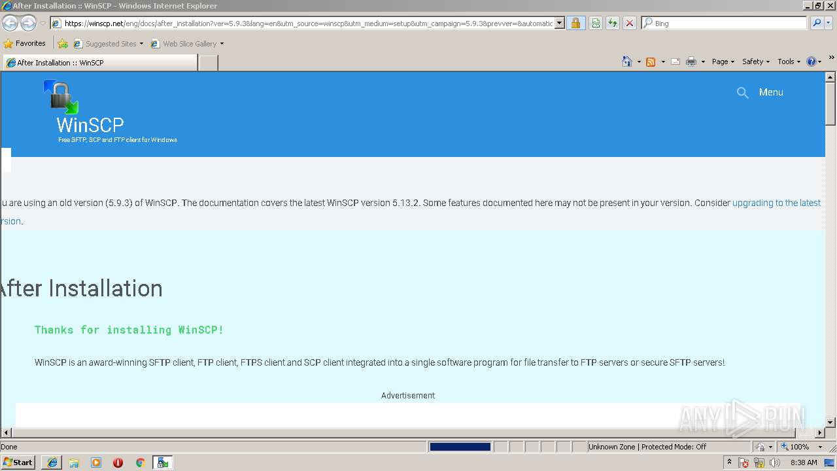Change zoom level at 100%
Viewport: 837px width, 471px height.
coord(801,447)
